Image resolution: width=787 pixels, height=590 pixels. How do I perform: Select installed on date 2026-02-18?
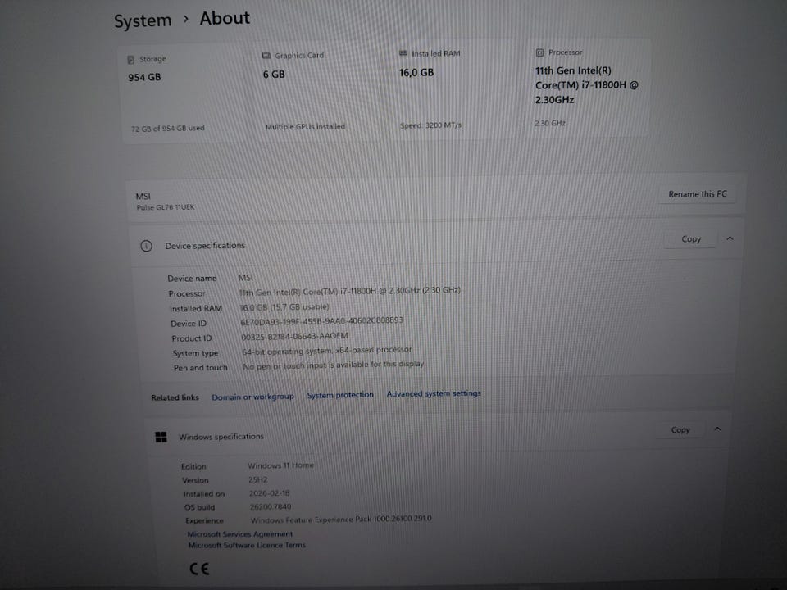click(x=270, y=493)
